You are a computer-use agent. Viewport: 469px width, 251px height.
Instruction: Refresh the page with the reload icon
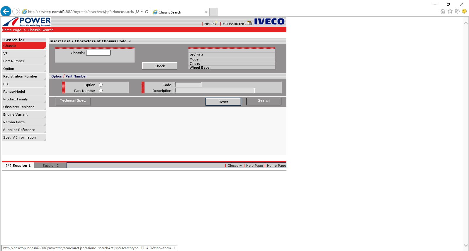tap(147, 12)
